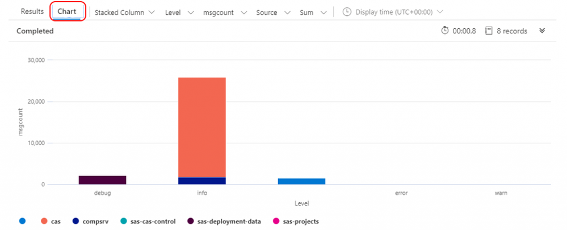567x230 pixels.
Task: Expand results pane with double chevron
Action: (x=542, y=31)
